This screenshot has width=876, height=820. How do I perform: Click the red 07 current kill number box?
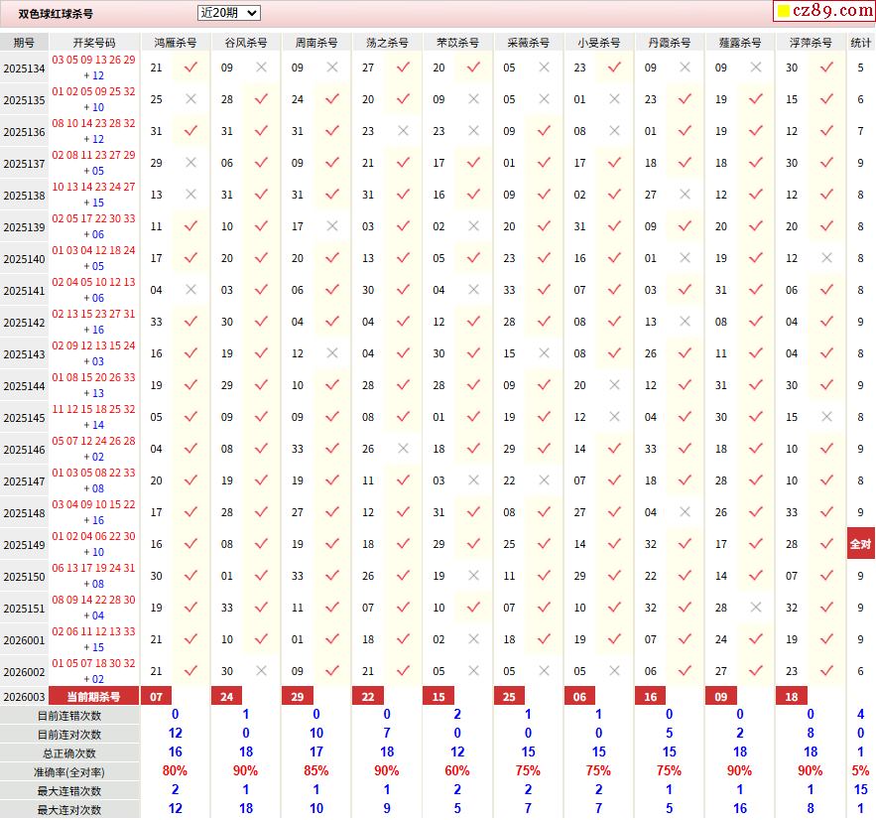tap(157, 697)
